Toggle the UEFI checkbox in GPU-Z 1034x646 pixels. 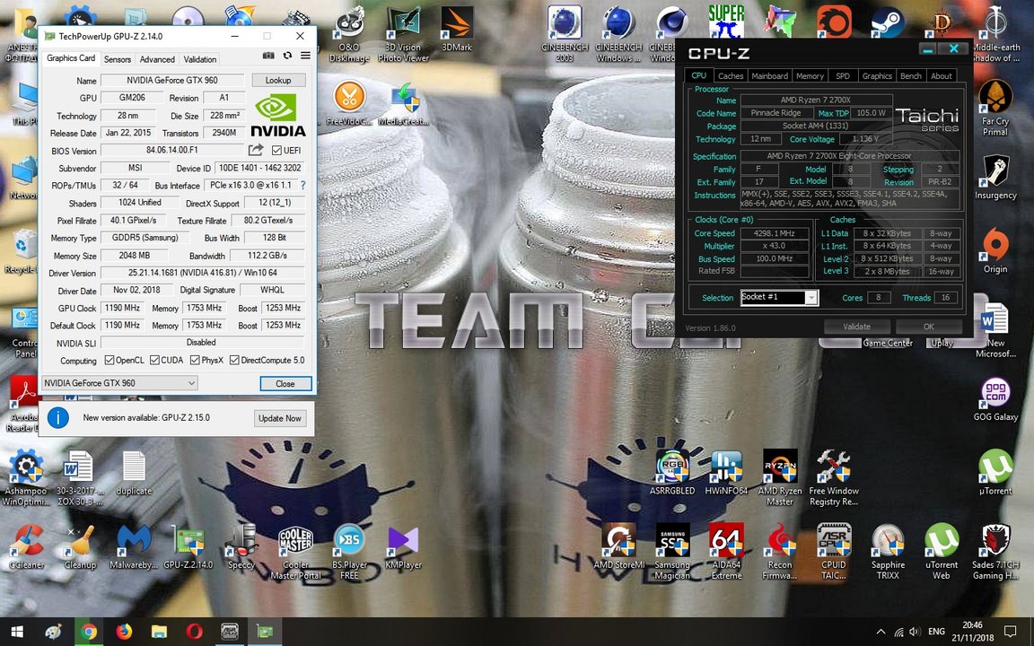[x=276, y=151]
